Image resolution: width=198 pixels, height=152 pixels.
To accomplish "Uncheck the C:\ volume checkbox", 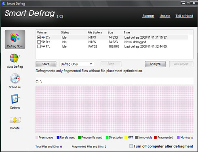I will pos(39,37).
